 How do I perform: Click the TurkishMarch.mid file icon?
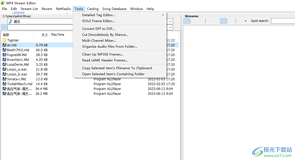click(x=4, y=84)
